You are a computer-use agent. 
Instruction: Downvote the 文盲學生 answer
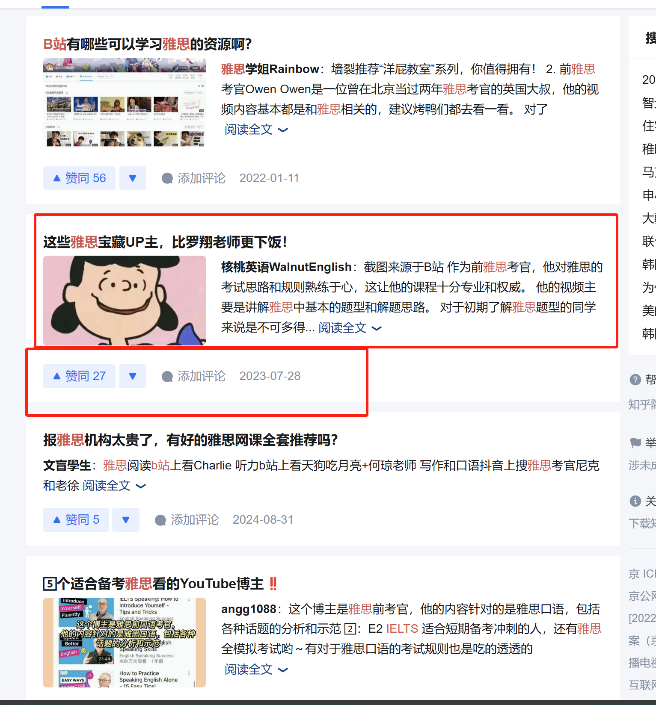click(126, 520)
